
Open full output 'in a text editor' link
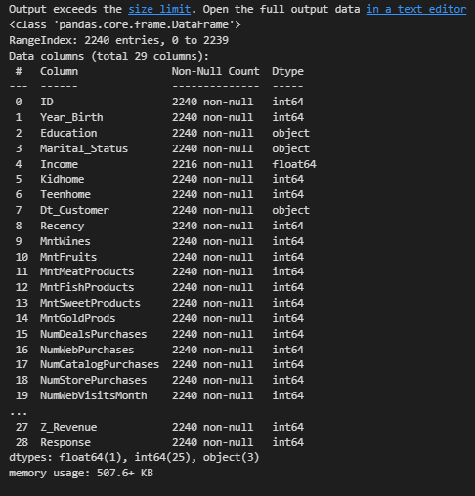(416, 9)
